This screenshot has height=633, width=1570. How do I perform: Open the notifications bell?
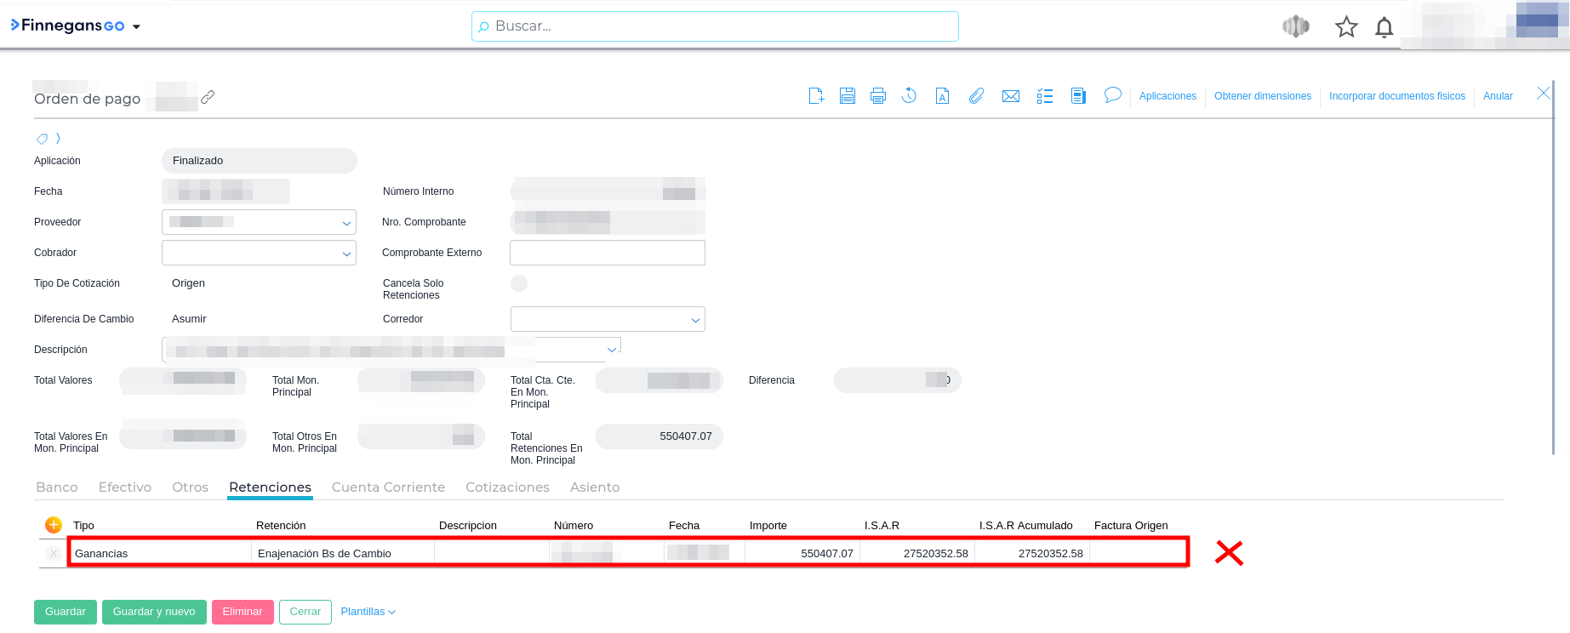(x=1384, y=27)
